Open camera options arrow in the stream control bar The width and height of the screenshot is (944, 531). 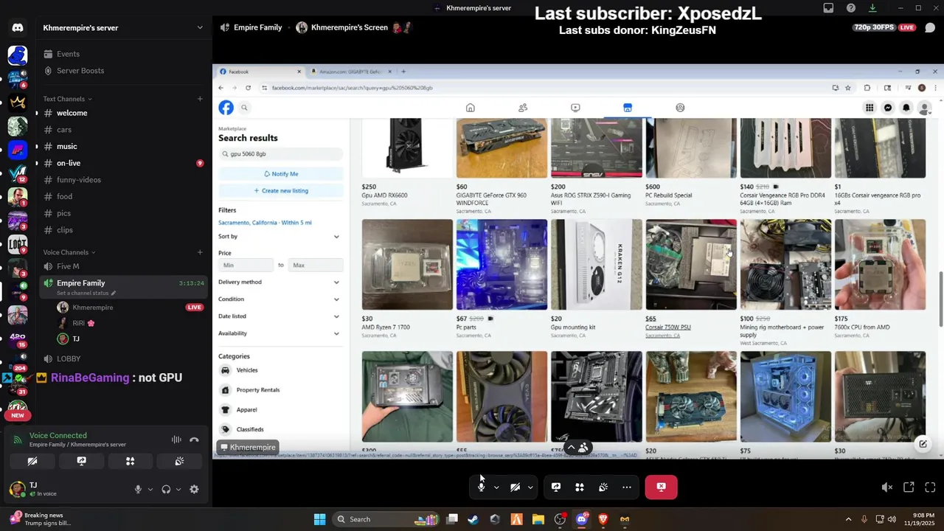pos(530,487)
